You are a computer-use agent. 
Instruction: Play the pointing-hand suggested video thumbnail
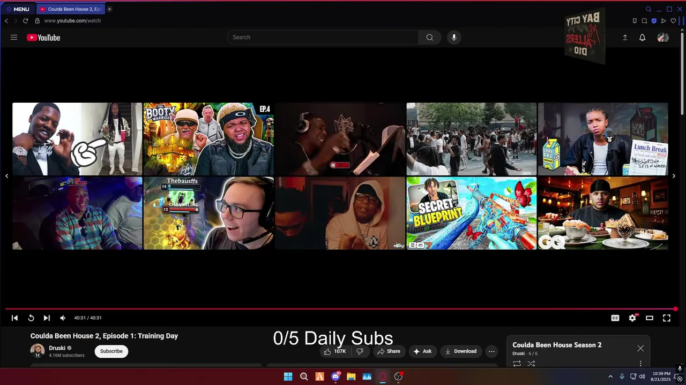(77, 139)
